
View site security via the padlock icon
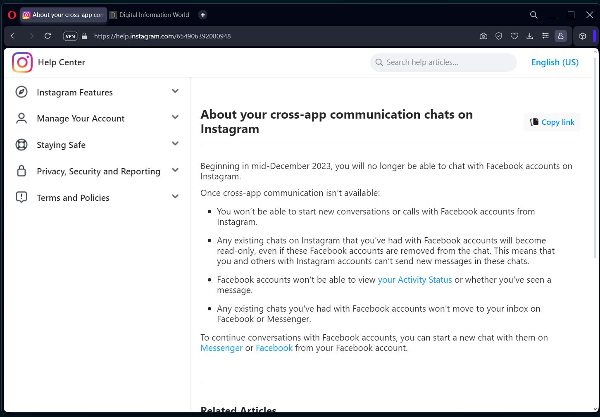85,36
